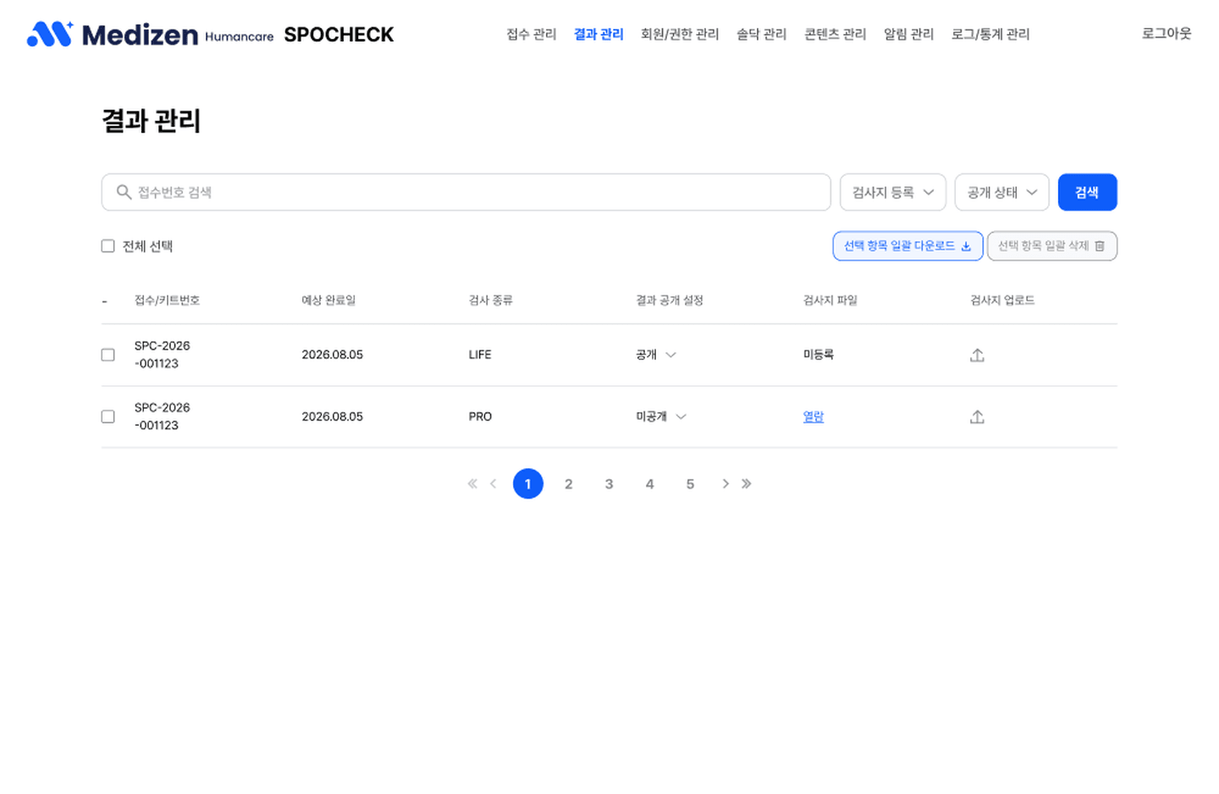
Task: Open the 알림 관리 menu
Action: coord(909,34)
